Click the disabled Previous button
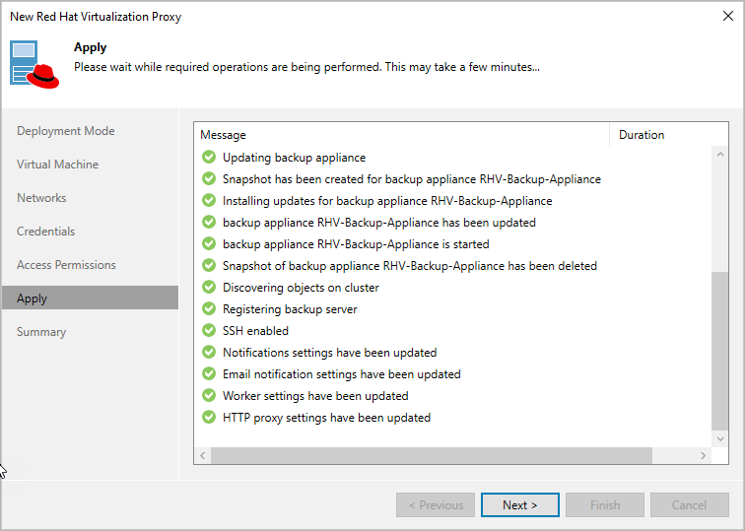The height and width of the screenshot is (531, 745). coord(436,504)
